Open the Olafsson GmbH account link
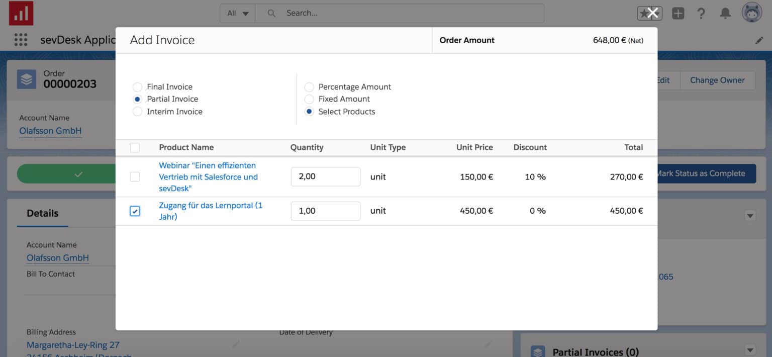The width and height of the screenshot is (772, 357). pos(50,131)
